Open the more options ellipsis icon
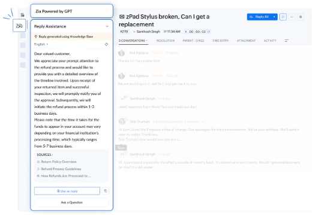 (x=292, y=17)
